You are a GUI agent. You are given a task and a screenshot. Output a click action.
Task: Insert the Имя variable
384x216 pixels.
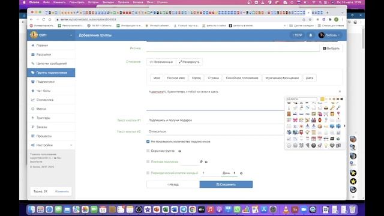point(157,78)
